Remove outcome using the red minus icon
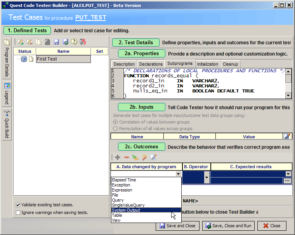Viewport: 295px width, 235px height. point(127,157)
